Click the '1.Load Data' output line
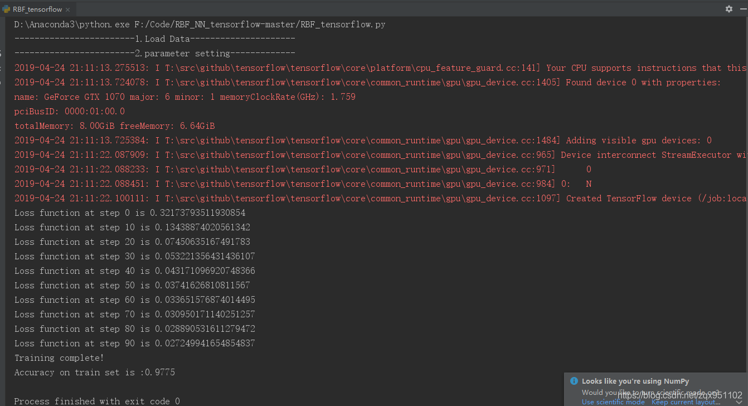 tap(154, 39)
